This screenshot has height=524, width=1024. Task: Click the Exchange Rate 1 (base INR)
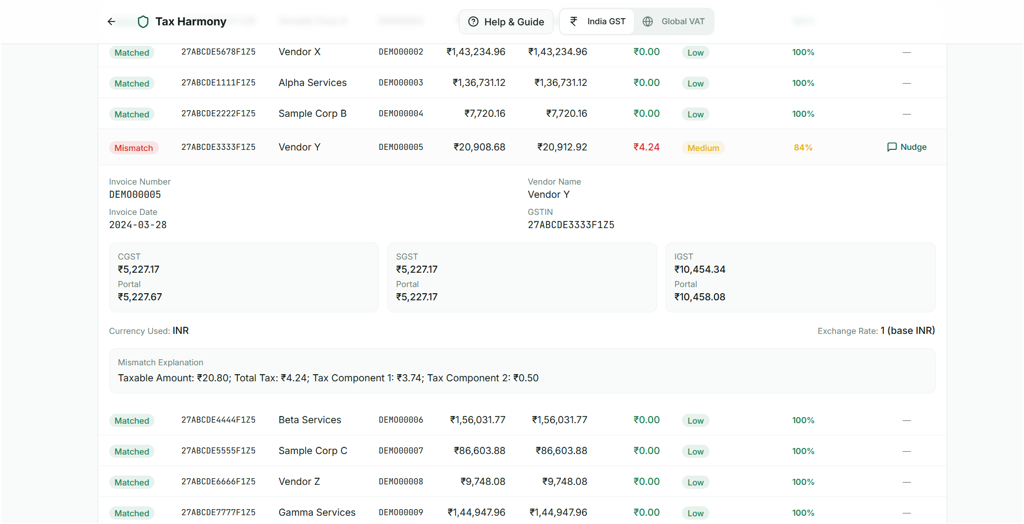pos(876,331)
